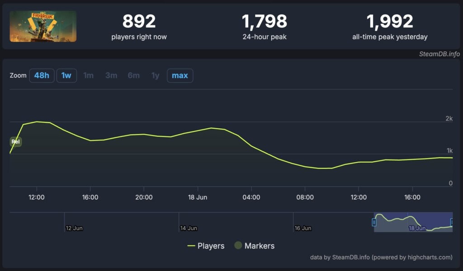Click the '12 Jun' navigator label

click(74, 228)
